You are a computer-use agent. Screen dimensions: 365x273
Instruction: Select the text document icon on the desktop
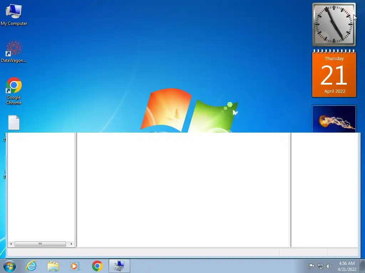pyautogui.click(x=14, y=123)
